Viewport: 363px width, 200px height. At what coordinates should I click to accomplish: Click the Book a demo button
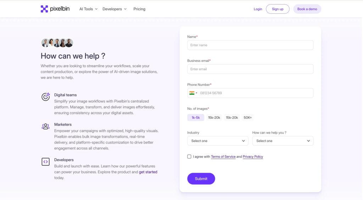click(307, 9)
